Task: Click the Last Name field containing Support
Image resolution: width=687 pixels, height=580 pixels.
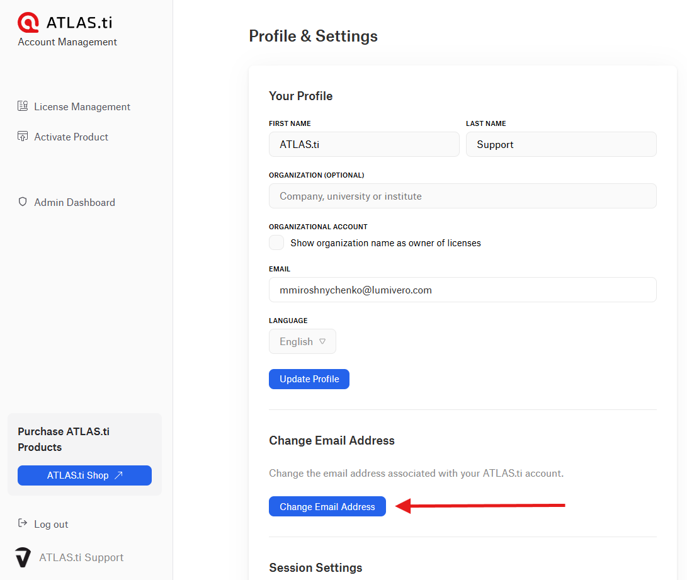Action: tap(561, 144)
